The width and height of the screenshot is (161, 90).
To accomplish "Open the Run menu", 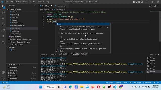I will tap(34, 2).
